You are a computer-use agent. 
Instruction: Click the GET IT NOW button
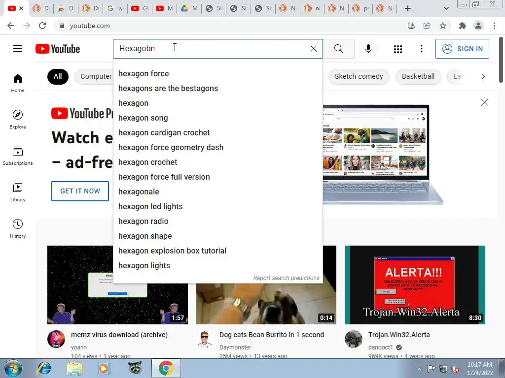pyautogui.click(x=80, y=191)
